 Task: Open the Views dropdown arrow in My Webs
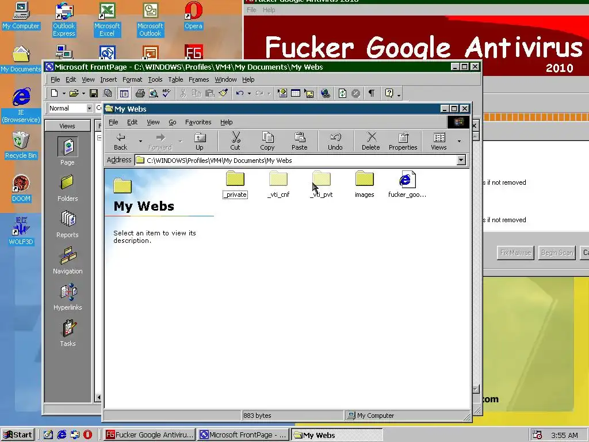point(459,142)
